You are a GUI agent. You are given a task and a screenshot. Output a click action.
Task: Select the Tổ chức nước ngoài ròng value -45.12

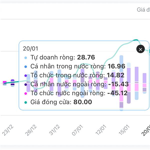(x=117, y=93)
